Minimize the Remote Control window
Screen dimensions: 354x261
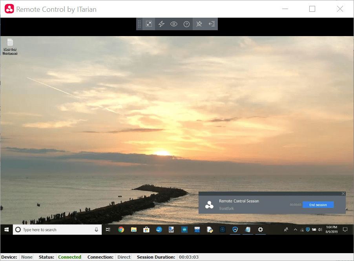point(285,9)
